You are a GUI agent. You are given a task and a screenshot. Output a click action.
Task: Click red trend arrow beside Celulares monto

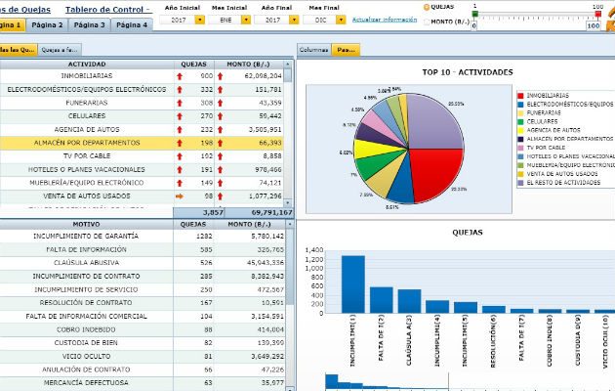pos(221,115)
